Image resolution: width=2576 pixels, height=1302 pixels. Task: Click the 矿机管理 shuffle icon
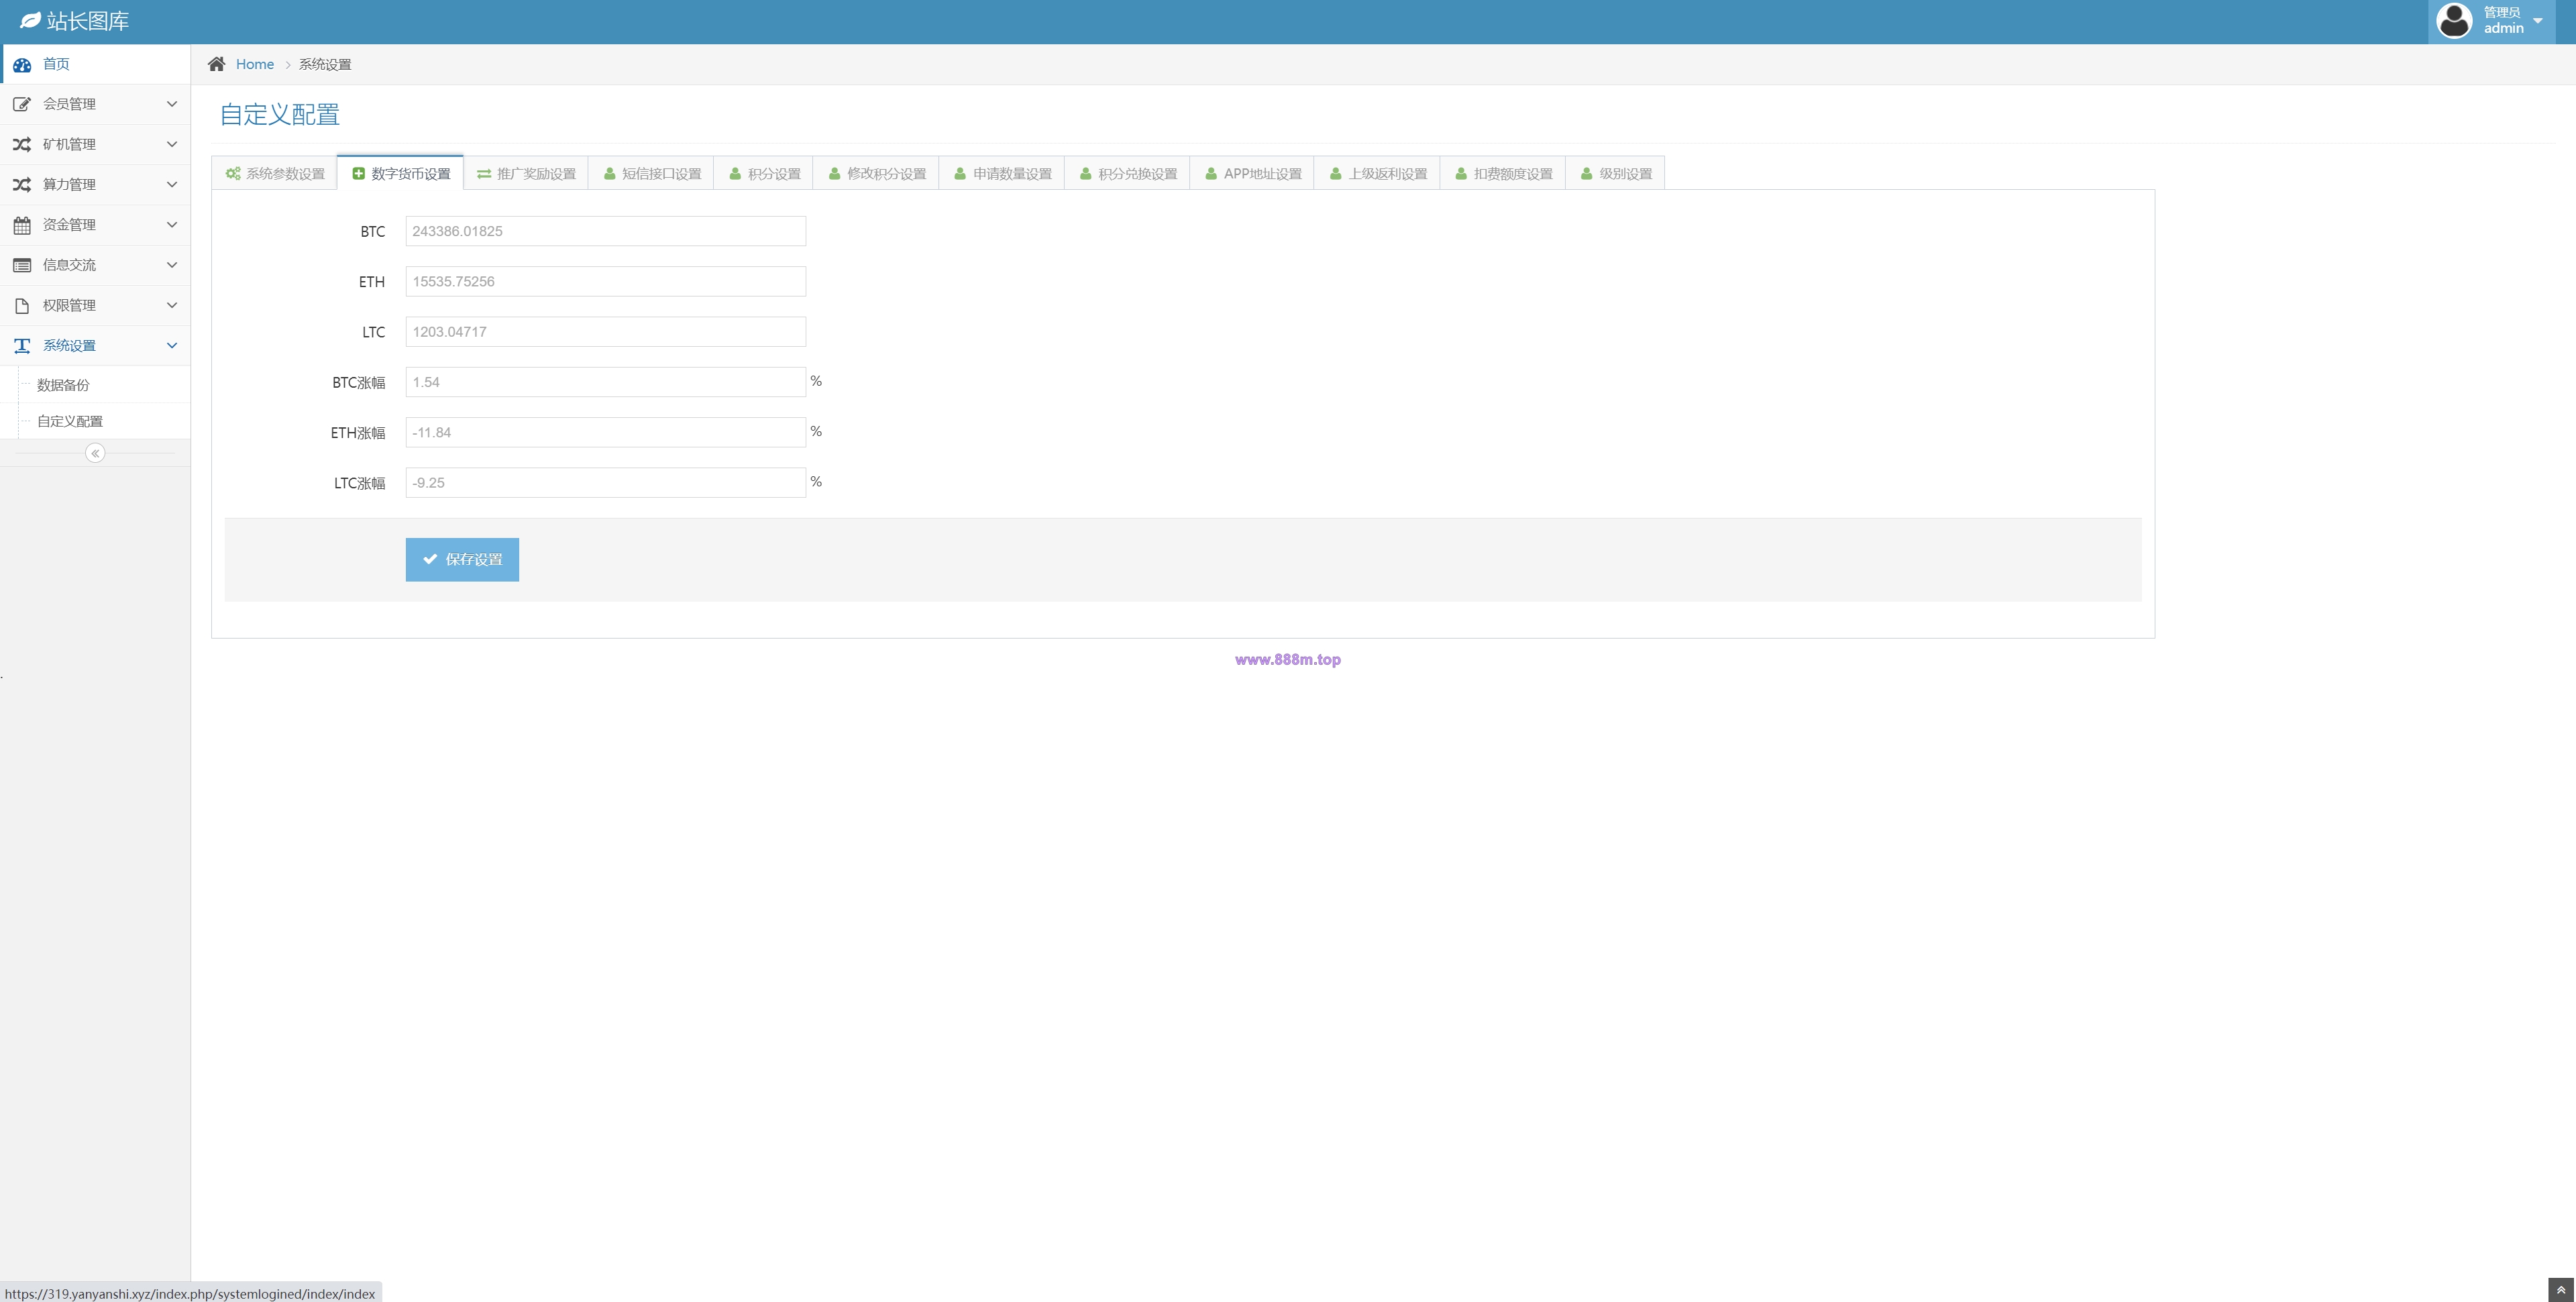click(x=22, y=144)
